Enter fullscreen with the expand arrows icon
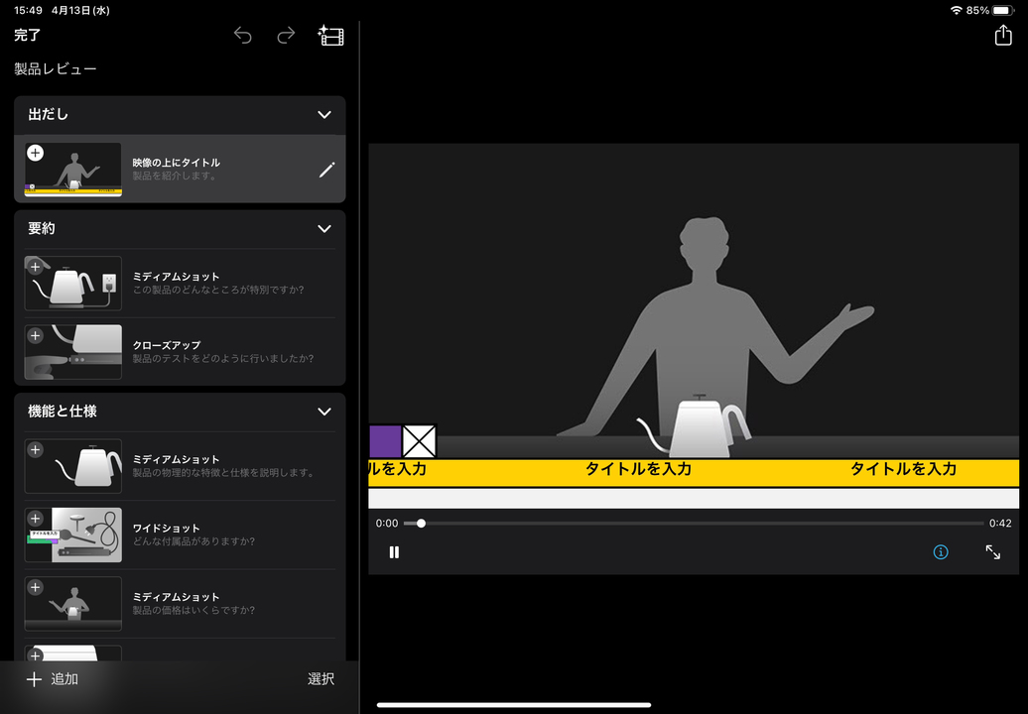This screenshot has height=714, width=1028. coord(993,552)
